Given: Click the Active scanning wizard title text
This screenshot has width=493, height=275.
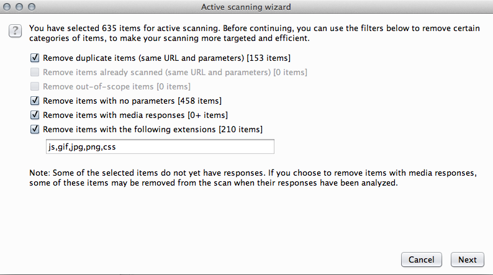Looking at the screenshot, I should [x=246, y=7].
